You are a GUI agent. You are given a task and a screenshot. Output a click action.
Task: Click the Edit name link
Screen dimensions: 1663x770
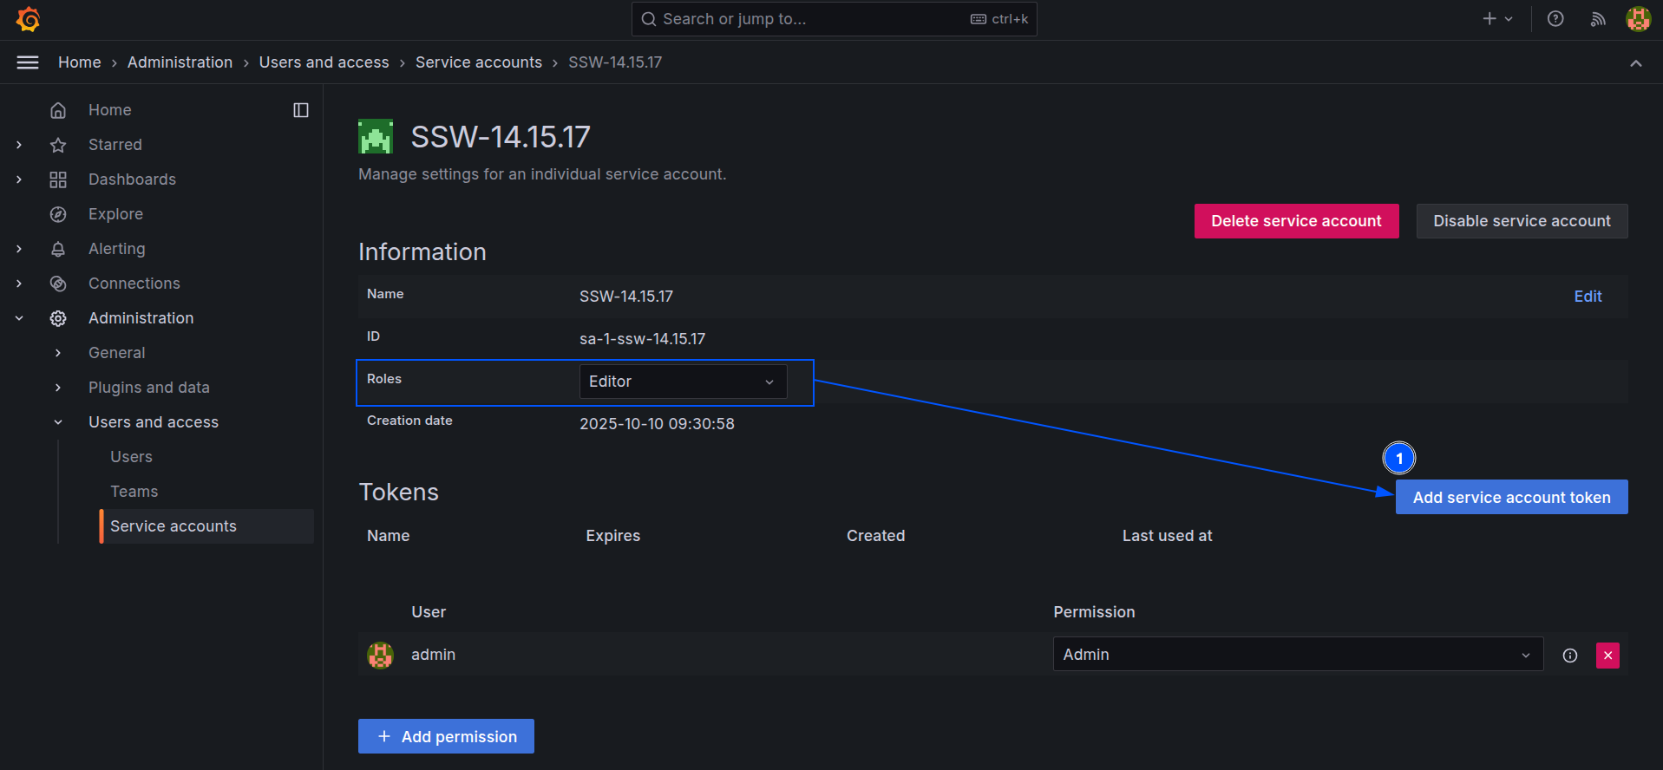(1588, 297)
